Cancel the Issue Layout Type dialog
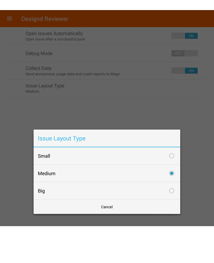 [107, 207]
